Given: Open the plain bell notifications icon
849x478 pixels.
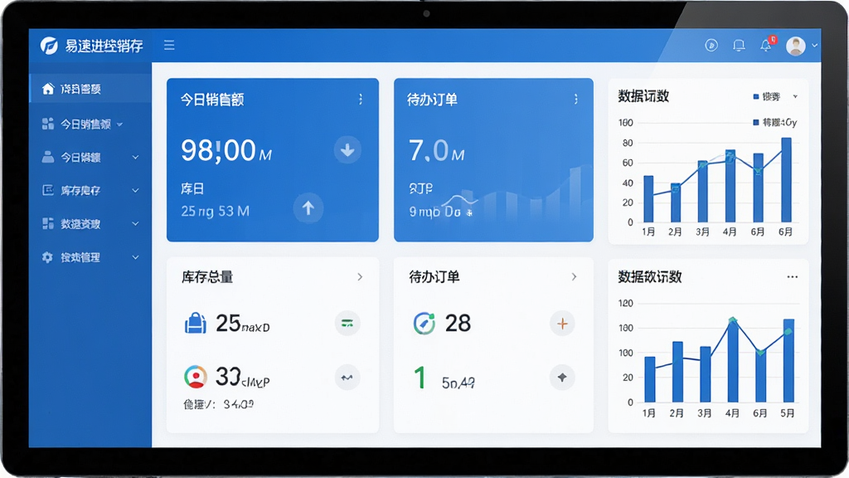Looking at the screenshot, I should (x=739, y=46).
